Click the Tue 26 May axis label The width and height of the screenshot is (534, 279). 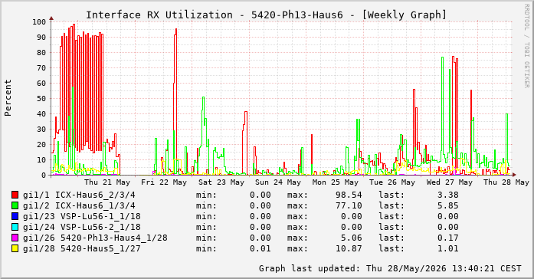coord(392,182)
